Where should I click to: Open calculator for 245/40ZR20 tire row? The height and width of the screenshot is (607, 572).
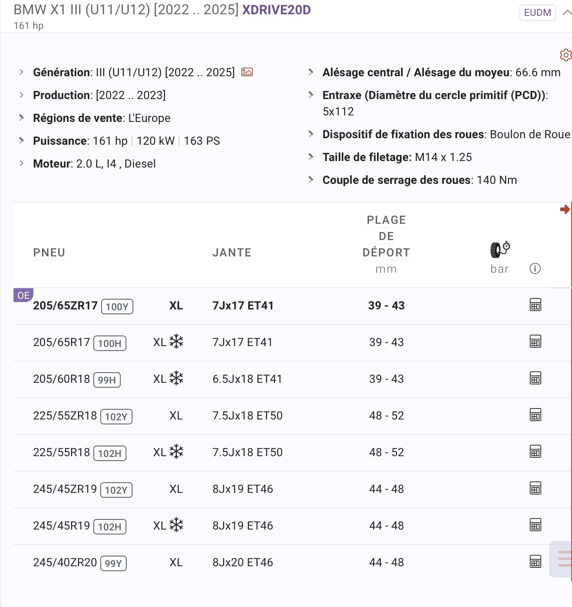click(535, 562)
